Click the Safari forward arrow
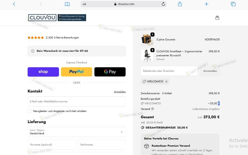This screenshot has height=155, width=248. [x=41, y=4]
